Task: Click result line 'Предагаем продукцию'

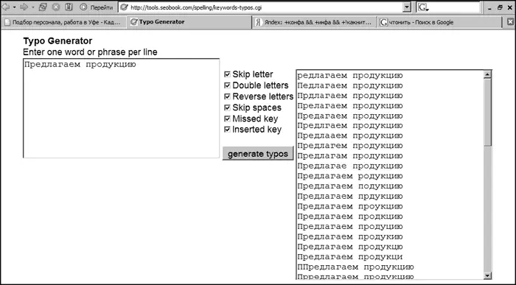Action: pyautogui.click(x=350, y=116)
